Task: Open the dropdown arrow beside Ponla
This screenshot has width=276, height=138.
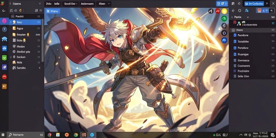Action: [248, 17]
